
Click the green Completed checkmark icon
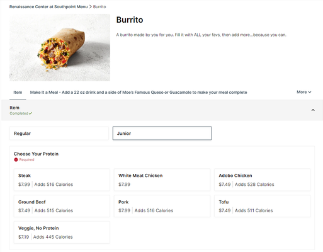pyautogui.click(x=31, y=113)
